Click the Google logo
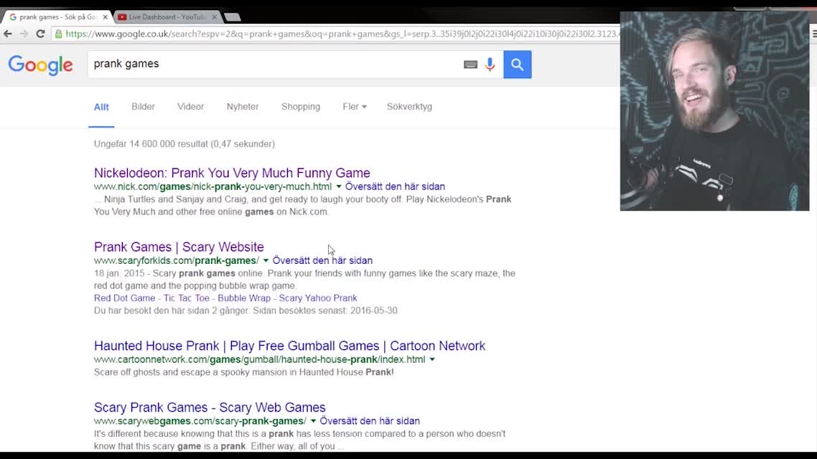The width and height of the screenshot is (817, 459). 41,65
